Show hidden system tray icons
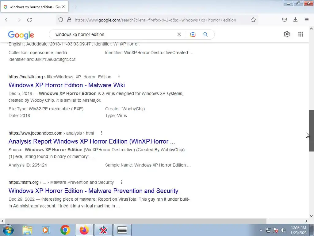Viewport: 314px width, 236px height. pyautogui.click(x=261, y=230)
